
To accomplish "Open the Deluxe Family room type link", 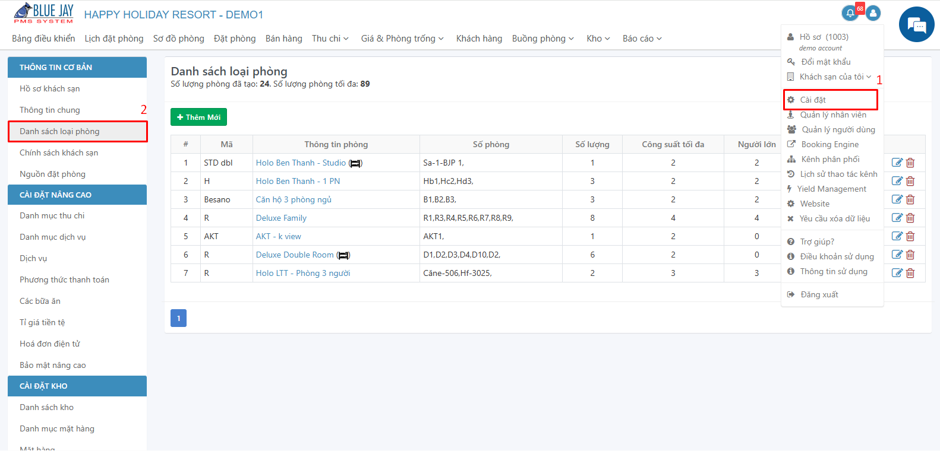I will 281,218.
